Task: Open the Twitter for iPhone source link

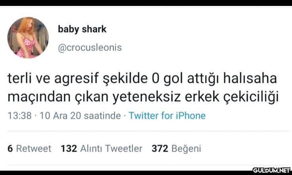Action: coord(167,116)
